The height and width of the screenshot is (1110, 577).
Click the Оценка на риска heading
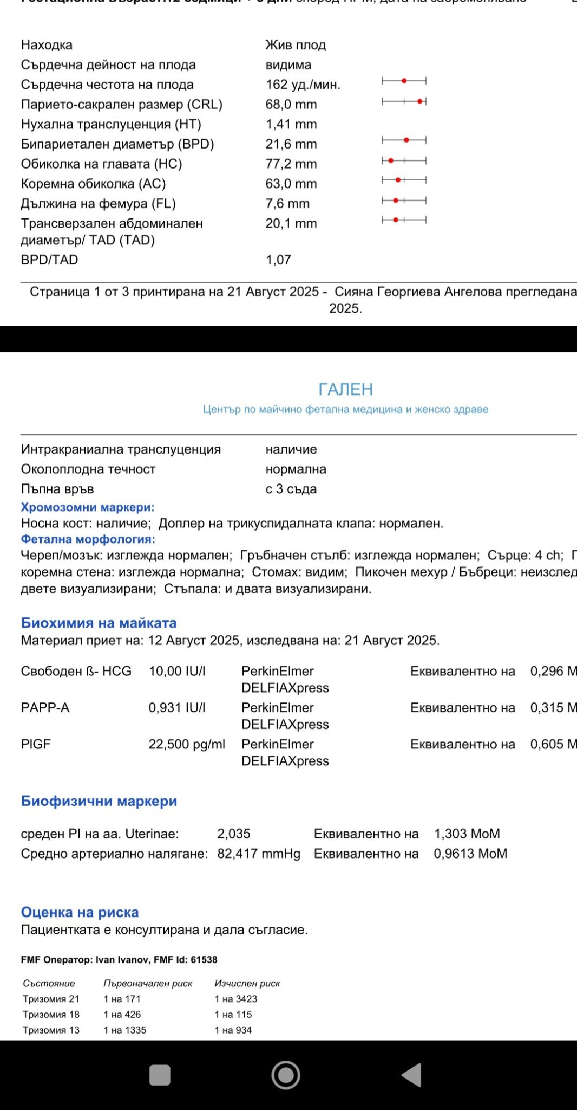[x=80, y=912]
